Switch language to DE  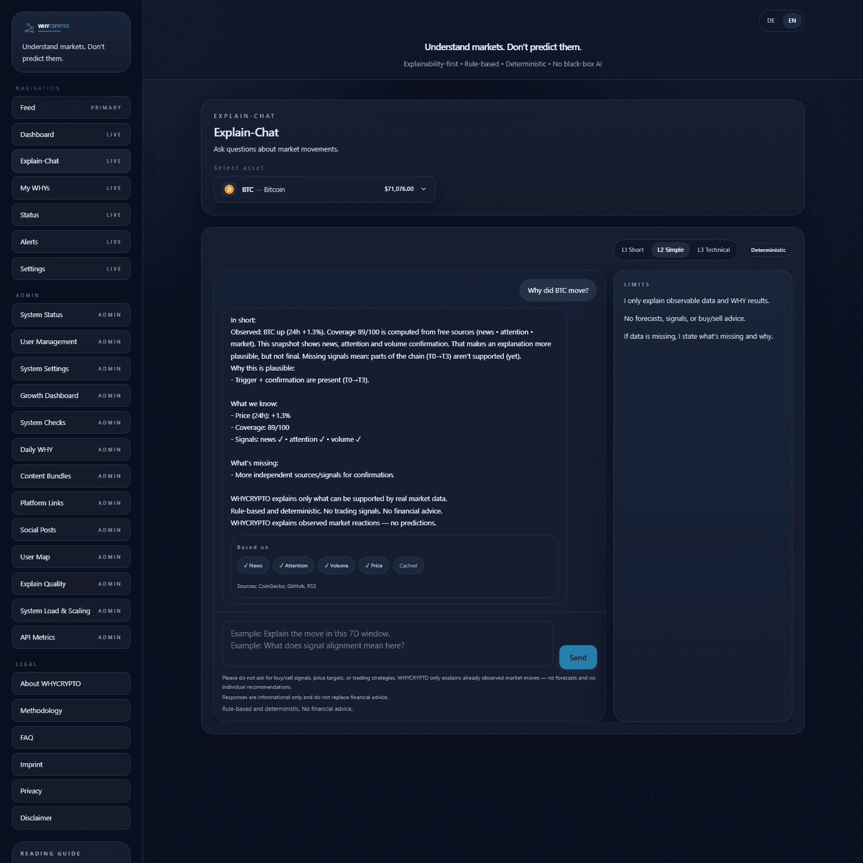tap(771, 21)
